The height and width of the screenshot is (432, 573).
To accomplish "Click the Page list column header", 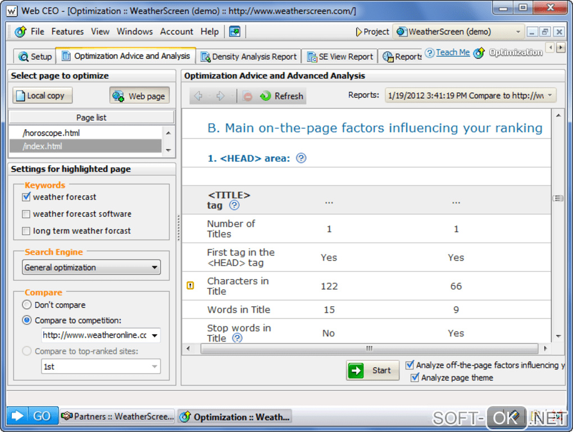I will [92, 117].
